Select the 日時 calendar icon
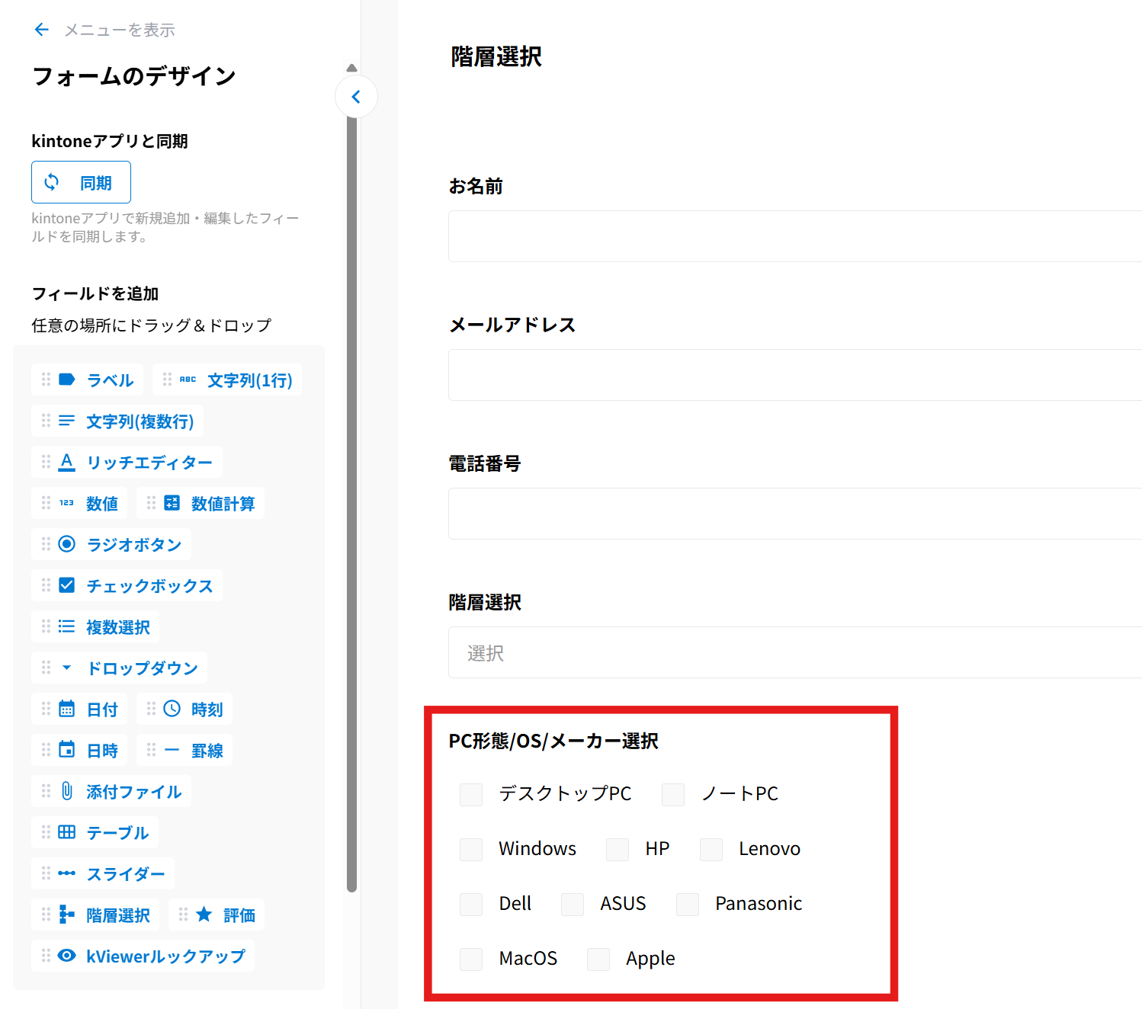Viewport: 1142px width, 1009px height. [x=67, y=750]
